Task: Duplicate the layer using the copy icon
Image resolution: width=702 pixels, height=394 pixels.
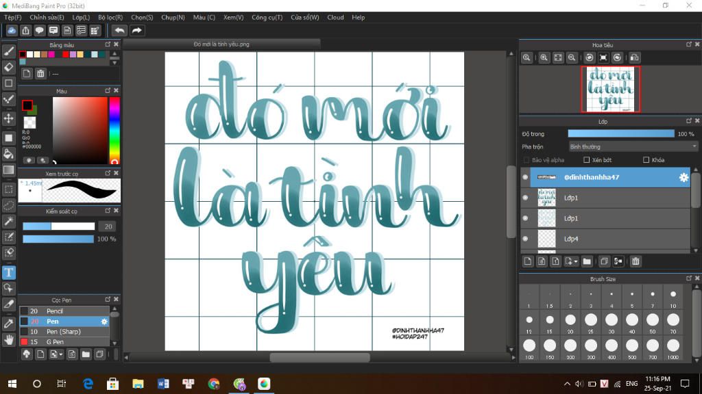Action: click(x=604, y=261)
